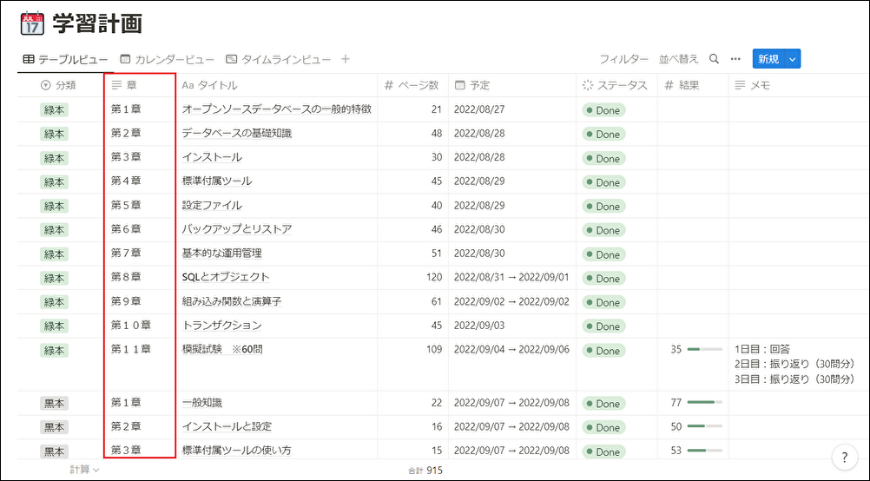Add a new view with plus icon
Image resolution: width=870 pixels, height=481 pixels.
pos(345,59)
